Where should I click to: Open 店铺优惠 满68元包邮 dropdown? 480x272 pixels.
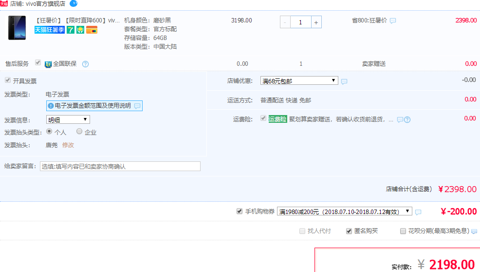299,80
